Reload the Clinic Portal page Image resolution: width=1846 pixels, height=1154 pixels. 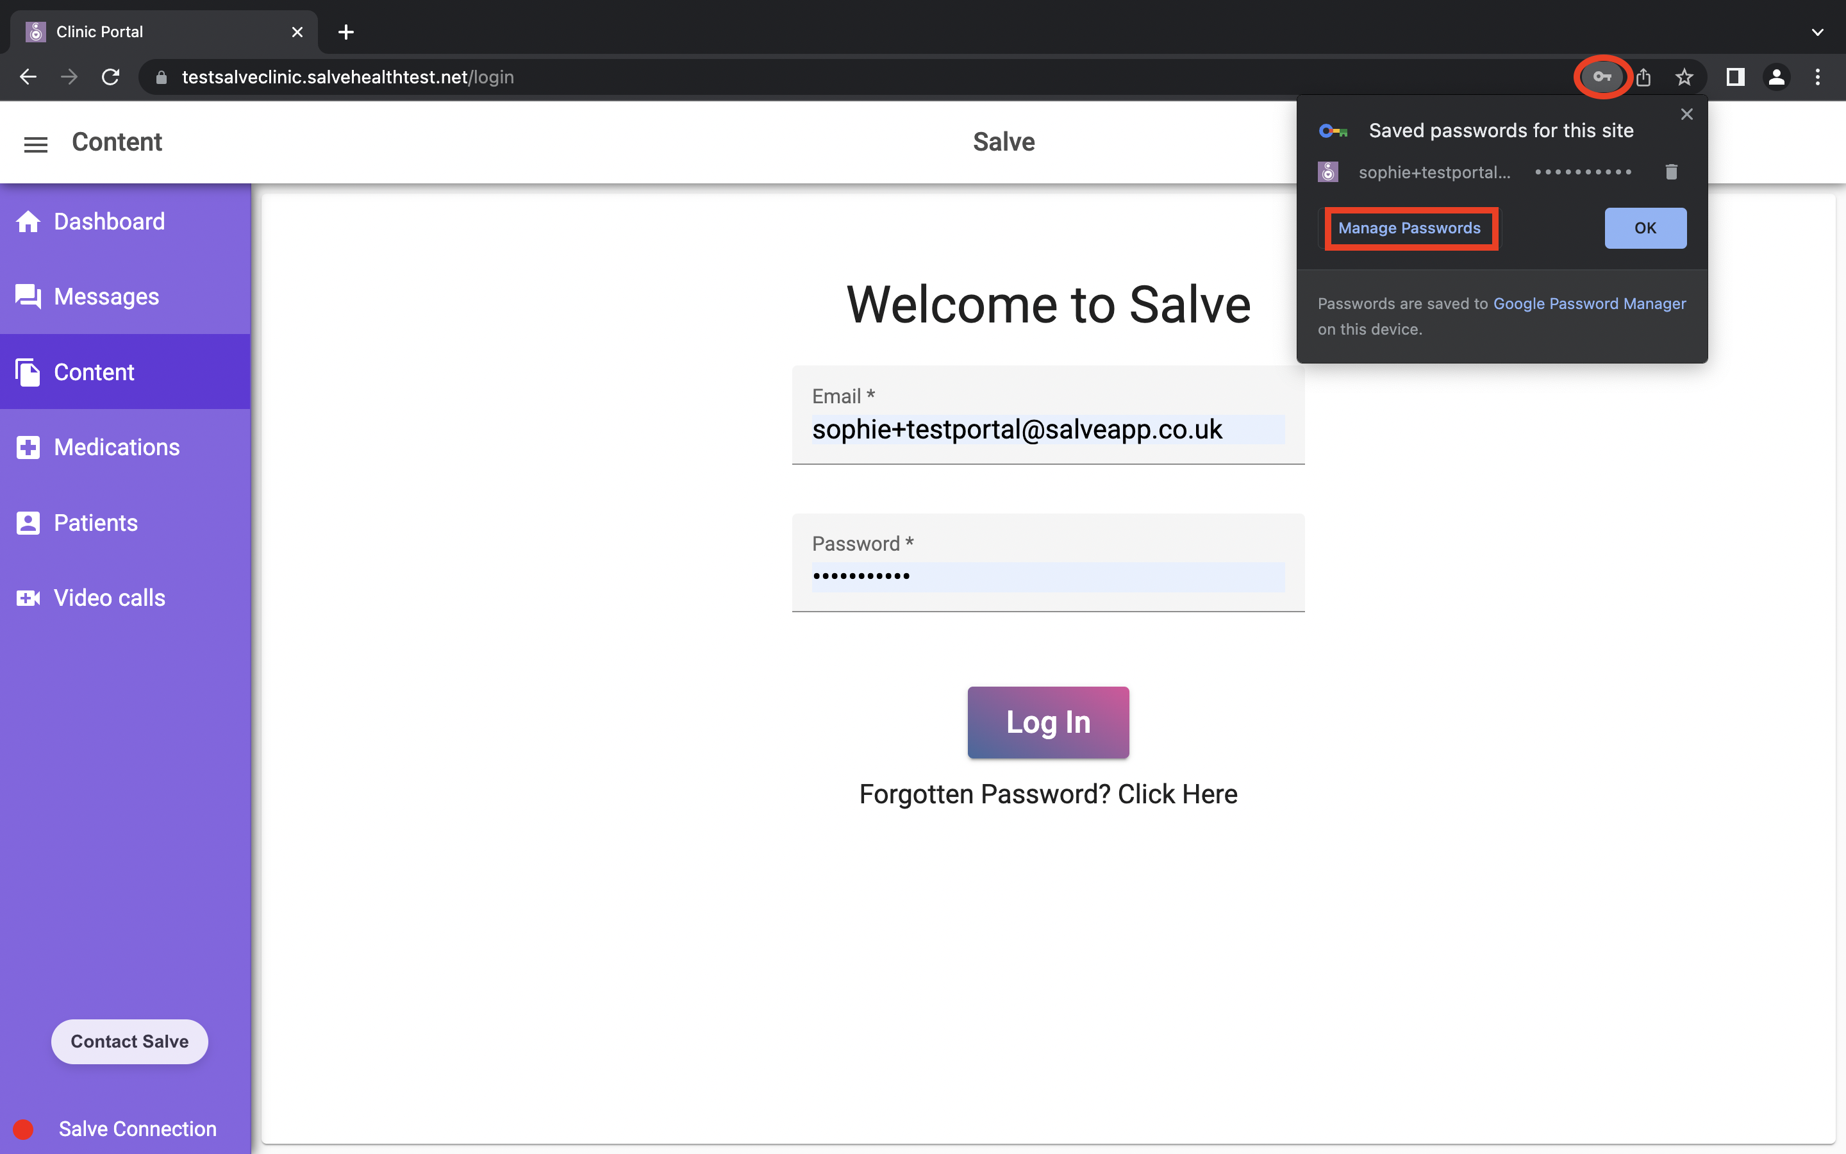pyautogui.click(x=111, y=76)
